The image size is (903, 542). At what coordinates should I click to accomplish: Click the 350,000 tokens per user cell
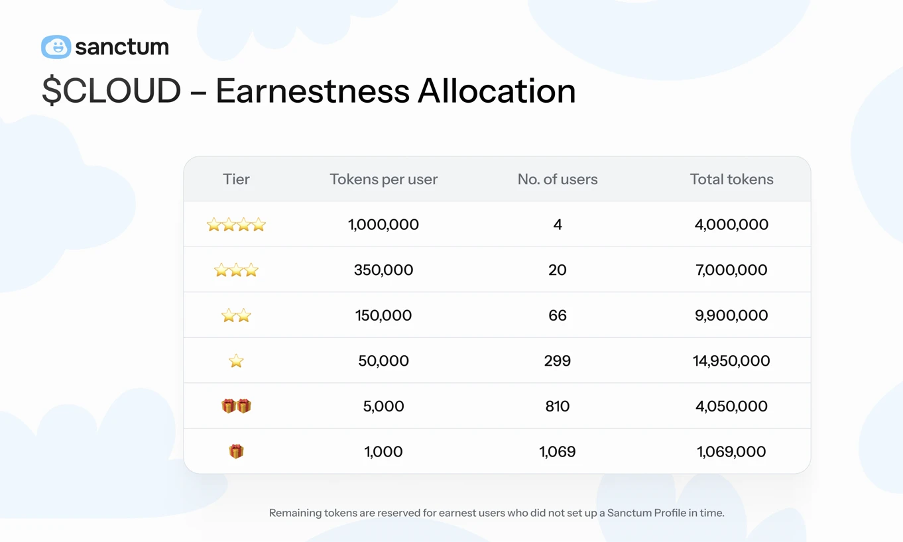click(x=383, y=270)
